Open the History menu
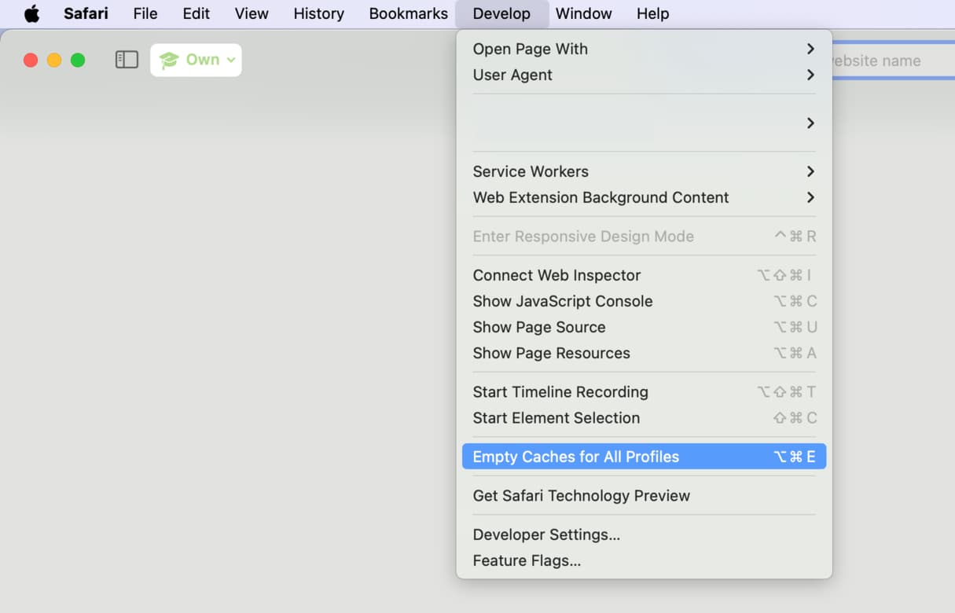Image resolution: width=955 pixels, height=613 pixels. coord(318,13)
